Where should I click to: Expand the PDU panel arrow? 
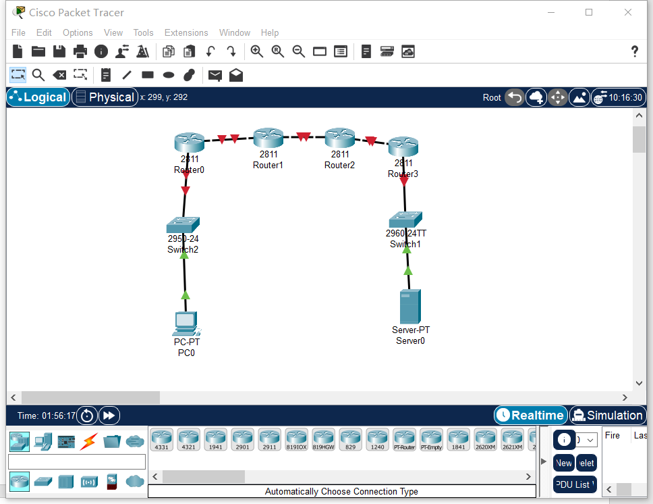pos(544,461)
